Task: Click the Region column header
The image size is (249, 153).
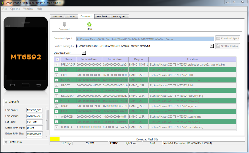Action: 139,59
